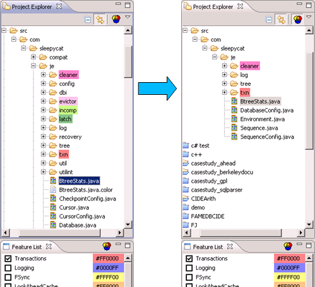315x287 pixels.
Task: Open view menu triangle in right Project Explorer
Action: (x=309, y=17)
